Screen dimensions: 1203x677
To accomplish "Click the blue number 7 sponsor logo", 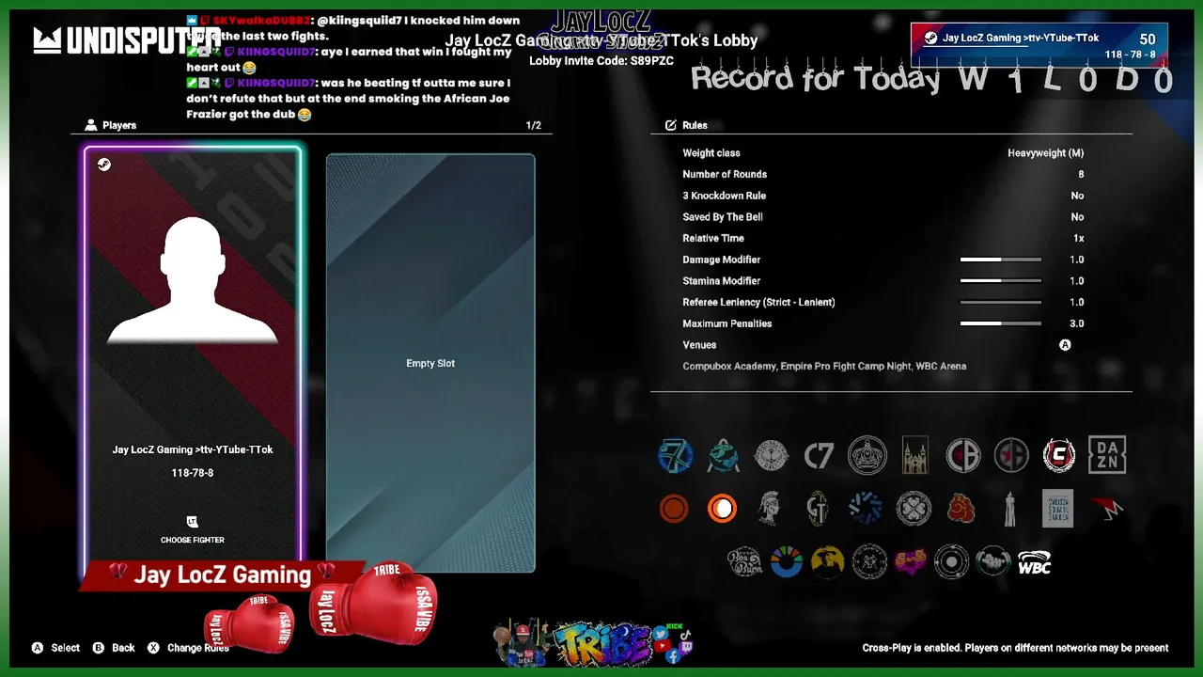I will tap(675, 456).
